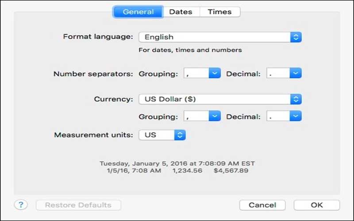Click the 'Measurement units:' label

click(93, 135)
